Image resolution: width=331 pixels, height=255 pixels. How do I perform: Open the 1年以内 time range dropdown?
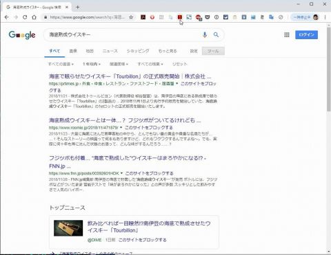tap(92, 64)
